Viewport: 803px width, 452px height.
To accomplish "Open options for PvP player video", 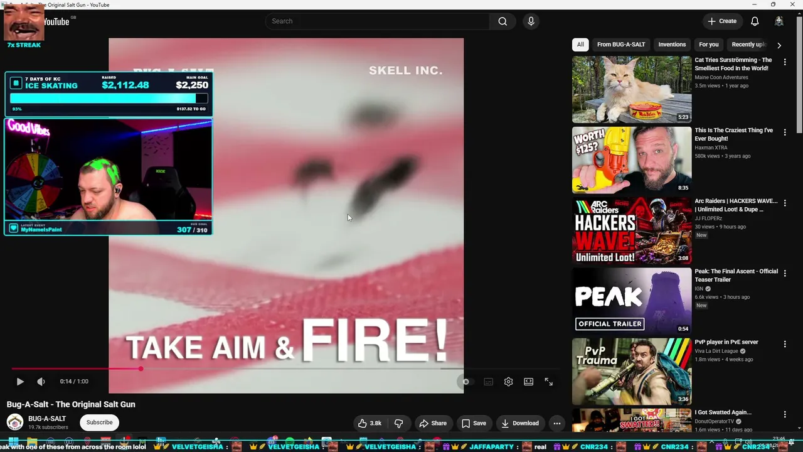I will click(x=785, y=344).
